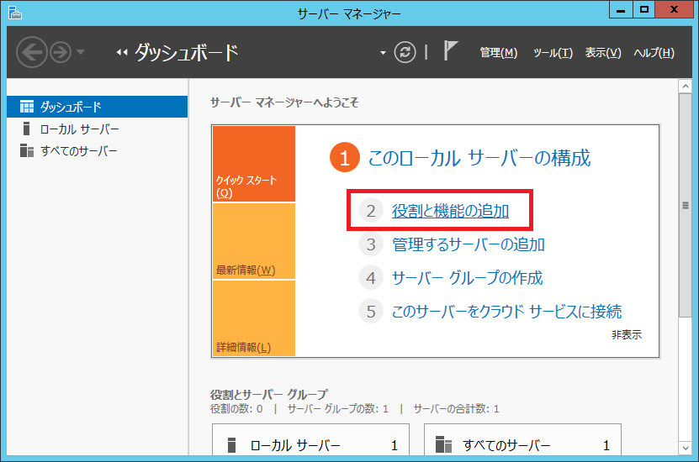The image size is (699, 462).
Task: Open the notifications flag icon
Action: coord(451,51)
